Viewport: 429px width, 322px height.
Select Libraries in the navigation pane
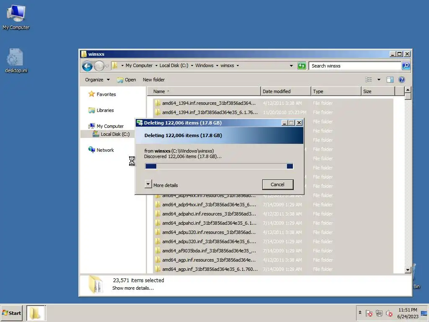tap(105, 110)
